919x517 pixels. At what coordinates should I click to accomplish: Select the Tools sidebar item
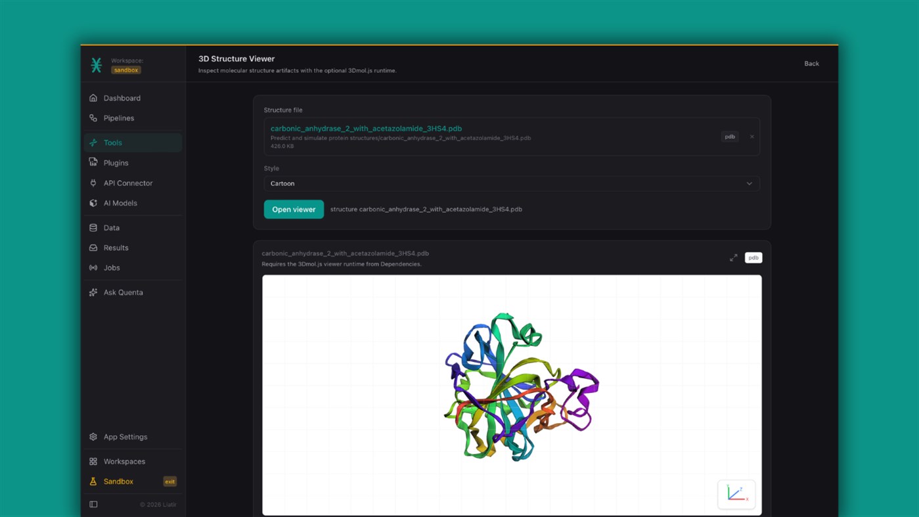point(133,143)
